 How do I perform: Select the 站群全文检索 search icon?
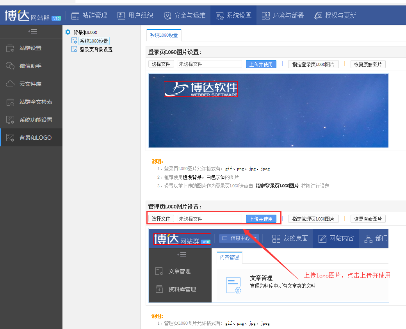point(10,102)
